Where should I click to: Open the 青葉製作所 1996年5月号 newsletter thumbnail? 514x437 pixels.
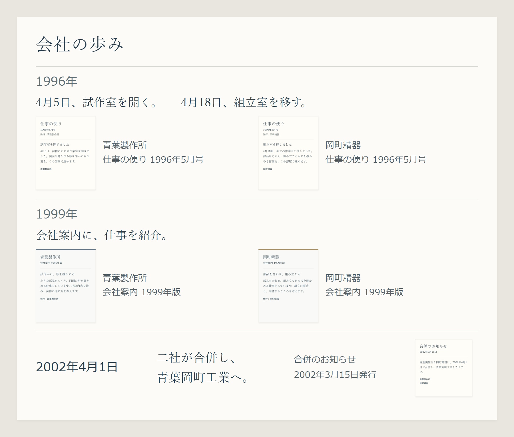pyautogui.click(x=66, y=153)
